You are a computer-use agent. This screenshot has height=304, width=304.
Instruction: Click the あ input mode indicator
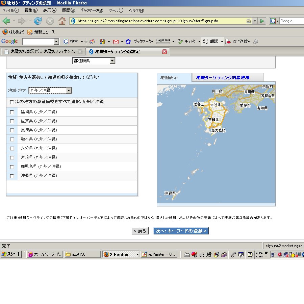pos(202,255)
